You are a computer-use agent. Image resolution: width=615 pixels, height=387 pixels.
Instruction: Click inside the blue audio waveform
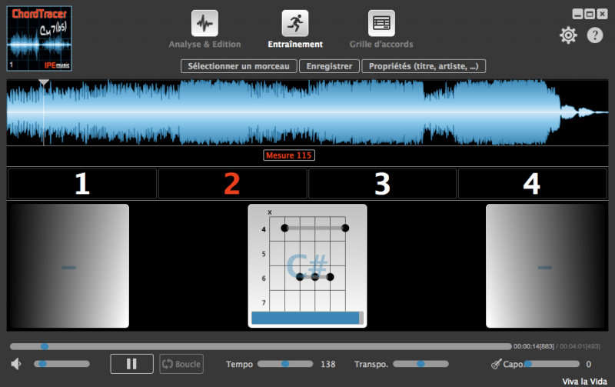307,112
